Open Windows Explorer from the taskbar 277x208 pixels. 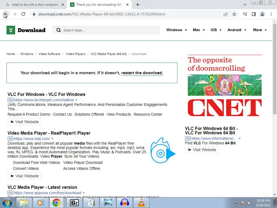[x=24, y=203]
